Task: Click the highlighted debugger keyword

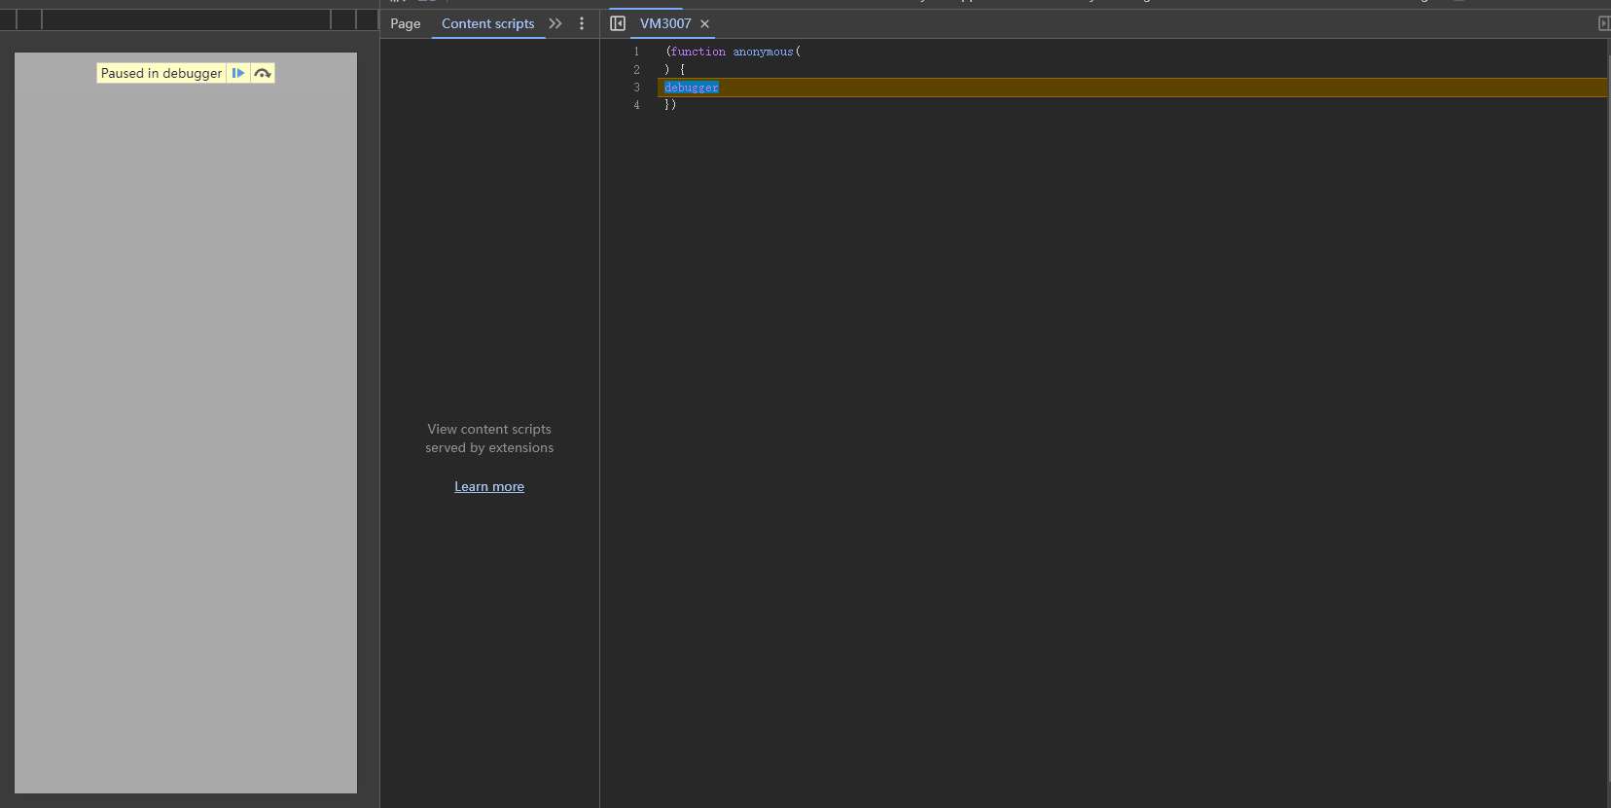Action: [692, 88]
